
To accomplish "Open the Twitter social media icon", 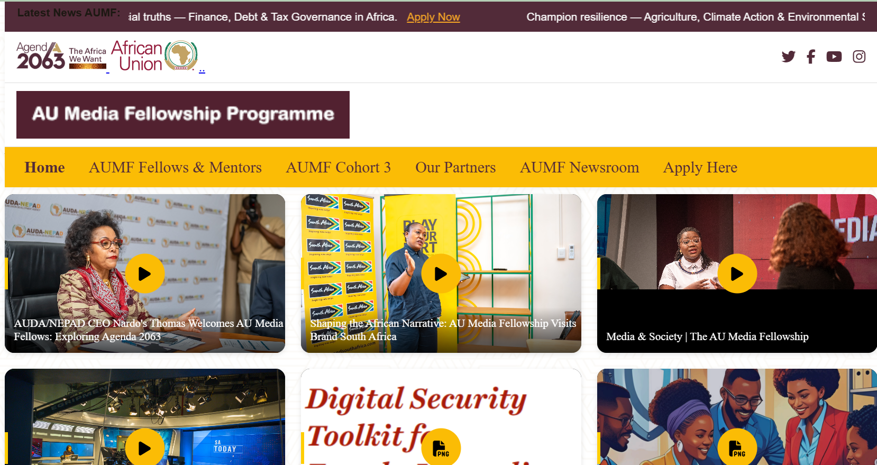I will [788, 57].
